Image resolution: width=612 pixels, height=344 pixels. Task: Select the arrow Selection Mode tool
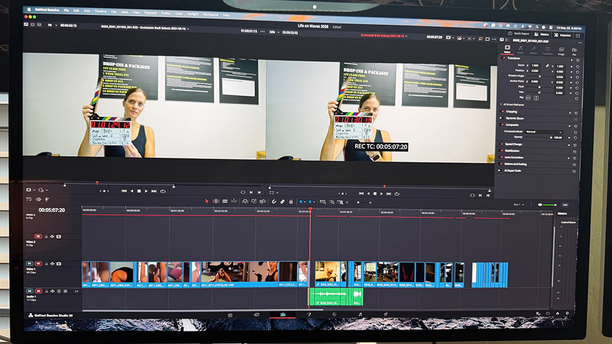click(207, 201)
